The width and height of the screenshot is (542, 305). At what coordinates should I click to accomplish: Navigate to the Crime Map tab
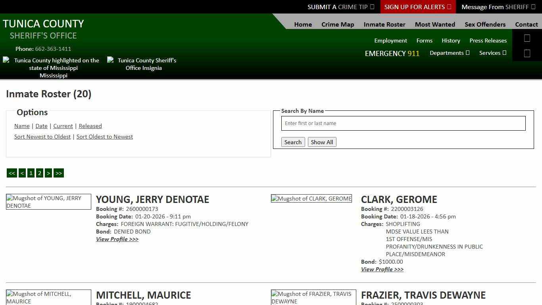338,24
